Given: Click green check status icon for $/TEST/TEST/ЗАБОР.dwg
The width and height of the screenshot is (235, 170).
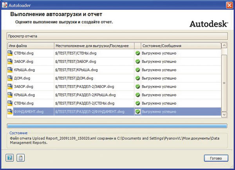Looking at the screenshot, I should click(x=137, y=61).
